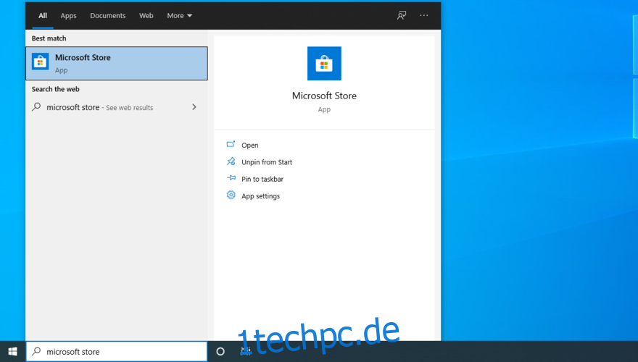Click the feedback icon in search header
This screenshot has height=362, width=638.
coord(402,15)
